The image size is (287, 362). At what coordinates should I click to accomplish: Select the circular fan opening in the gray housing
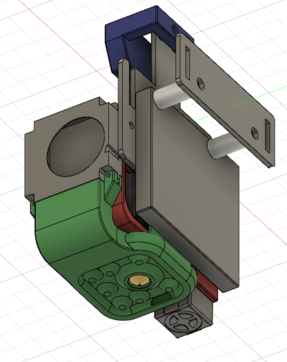pos(76,147)
